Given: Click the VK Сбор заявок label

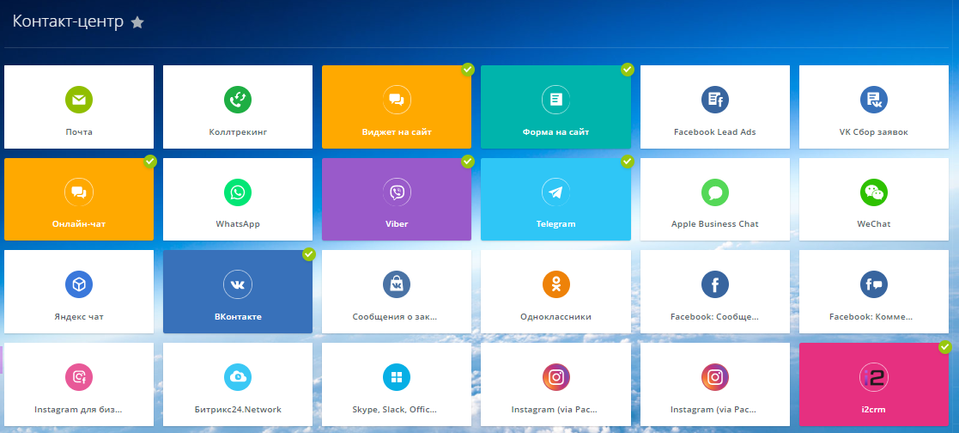Looking at the screenshot, I should [x=874, y=132].
